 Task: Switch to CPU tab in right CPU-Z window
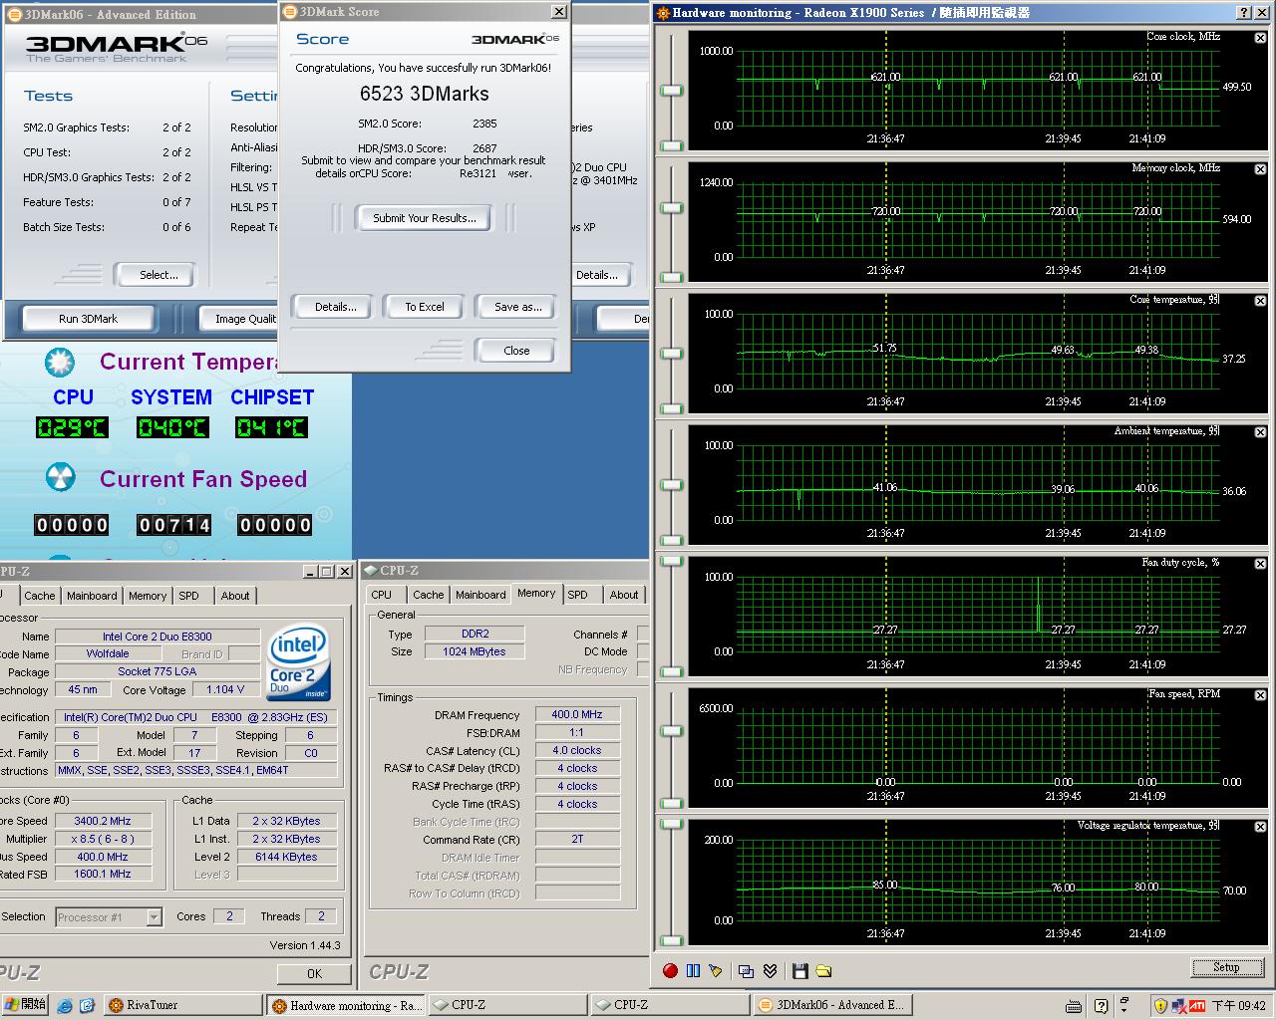point(382,595)
